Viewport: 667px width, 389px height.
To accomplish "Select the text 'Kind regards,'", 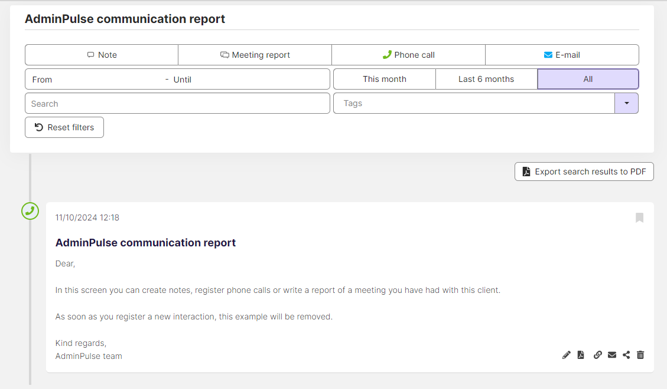I will pyautogui.click(x=81, y=343).
